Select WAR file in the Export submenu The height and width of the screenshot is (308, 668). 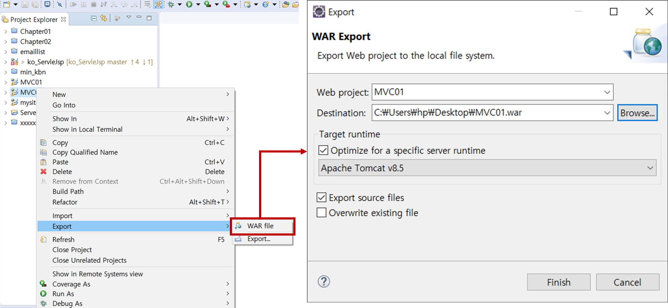[262, 226]
